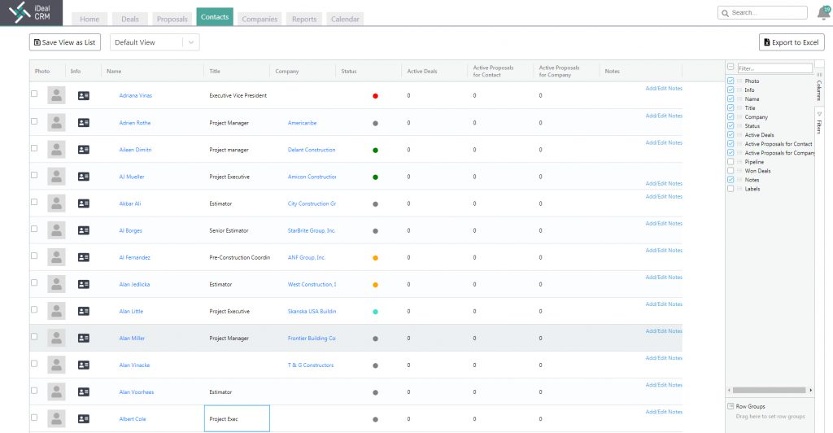Click the search magnifier icon
Screen dimensions: 833x433
(725, 13)
